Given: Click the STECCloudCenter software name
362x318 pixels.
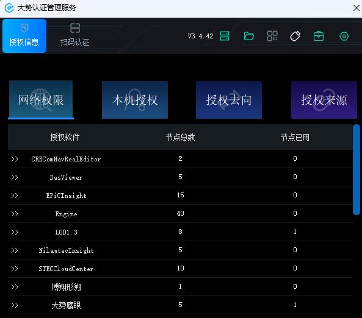Looking at the screenshot, I should pos(66,269).
